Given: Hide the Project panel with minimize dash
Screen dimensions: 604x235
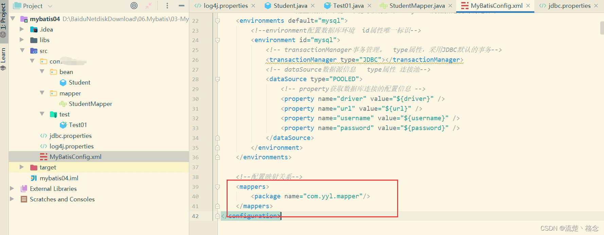Looking at the screenshot, I should [x=181, y=5].
